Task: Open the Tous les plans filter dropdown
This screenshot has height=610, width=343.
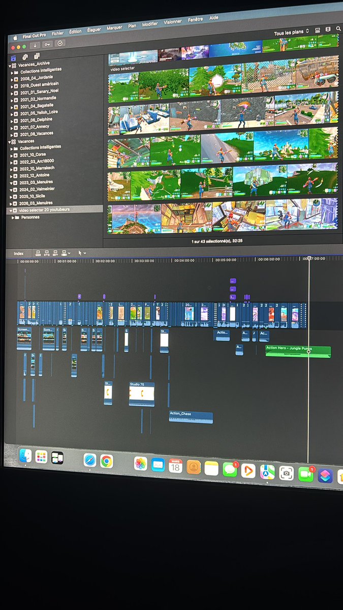Action: pyautogui.click(x=291, y=33)
